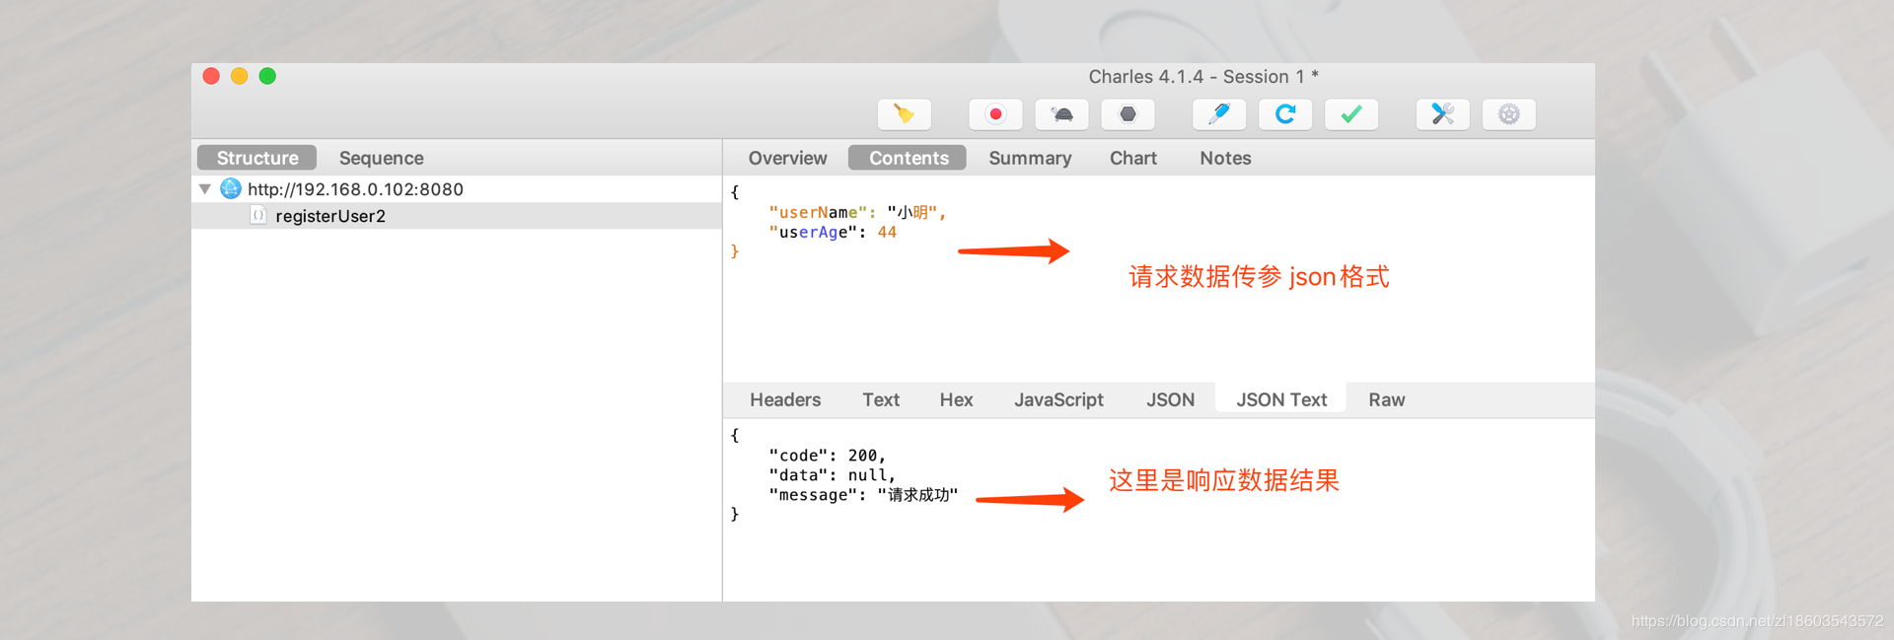This screenshot has width=1894, height=640.
Task: Toggle recording with the red record button
Action: pyautogui.click(x=995, y=114)
